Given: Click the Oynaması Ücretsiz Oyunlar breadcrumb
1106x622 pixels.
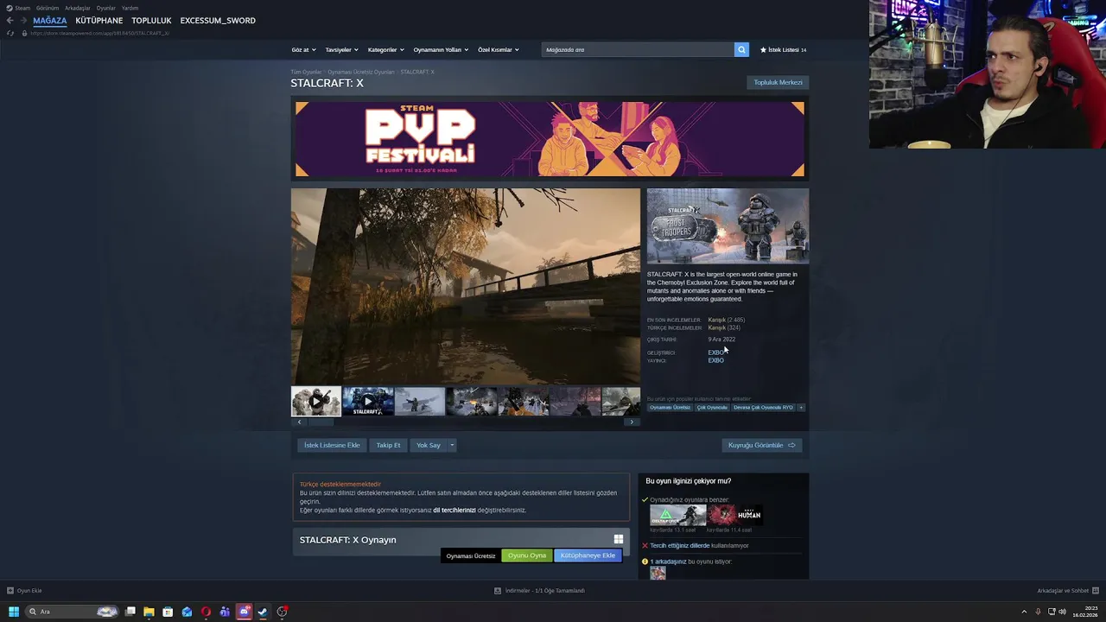Looking at the screenshot, I should (x=360, y=73).
